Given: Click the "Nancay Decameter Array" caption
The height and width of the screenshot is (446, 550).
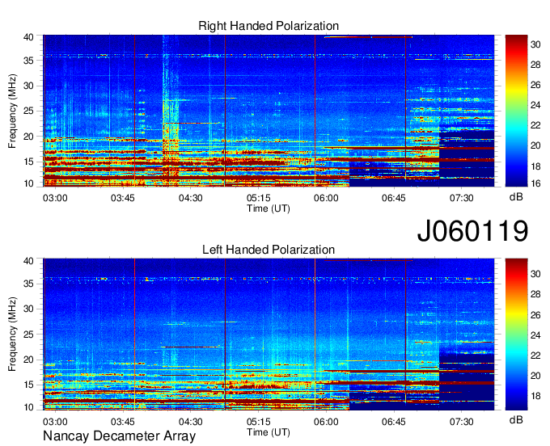Looking at the screenshot, I should tap(119, 436).
